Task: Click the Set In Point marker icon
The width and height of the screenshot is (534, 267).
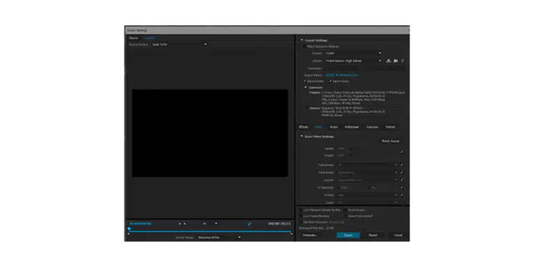Action: (180, 224)
